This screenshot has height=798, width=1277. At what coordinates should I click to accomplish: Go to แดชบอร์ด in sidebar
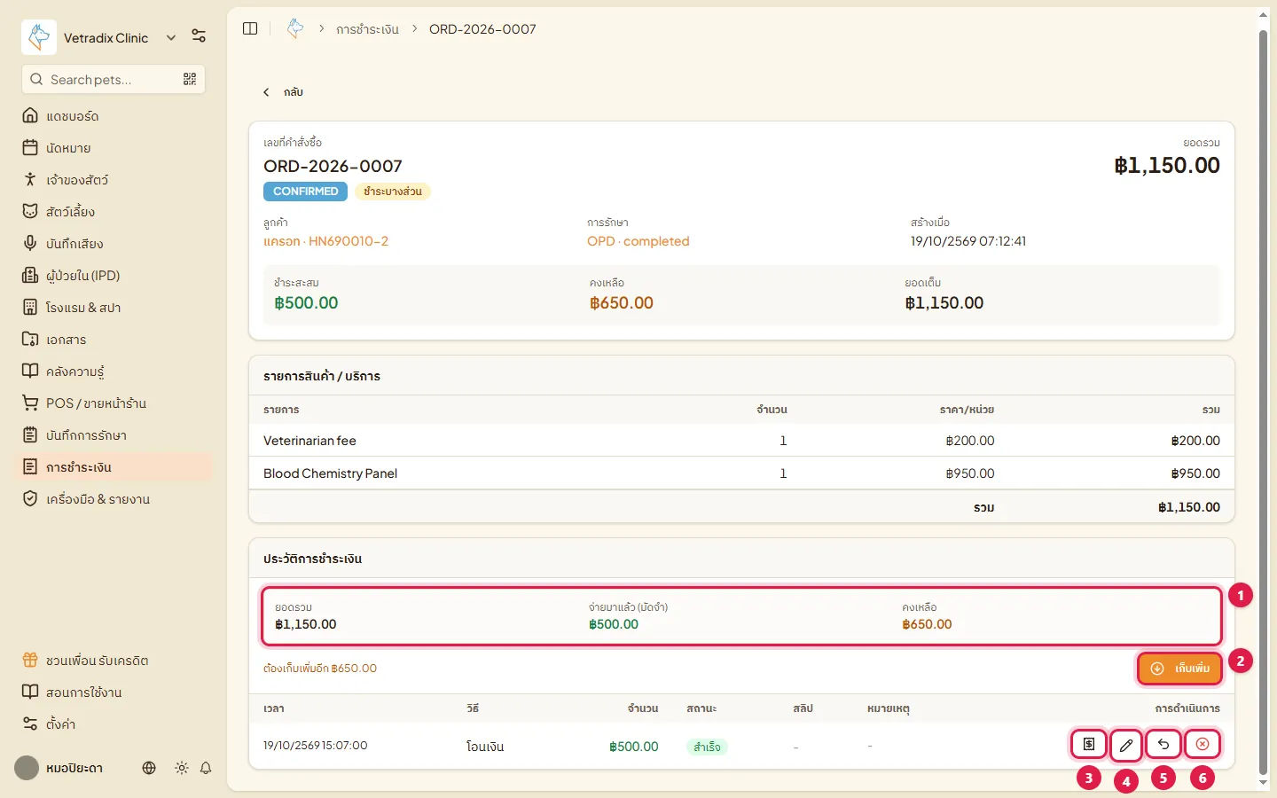pos(114,116)
